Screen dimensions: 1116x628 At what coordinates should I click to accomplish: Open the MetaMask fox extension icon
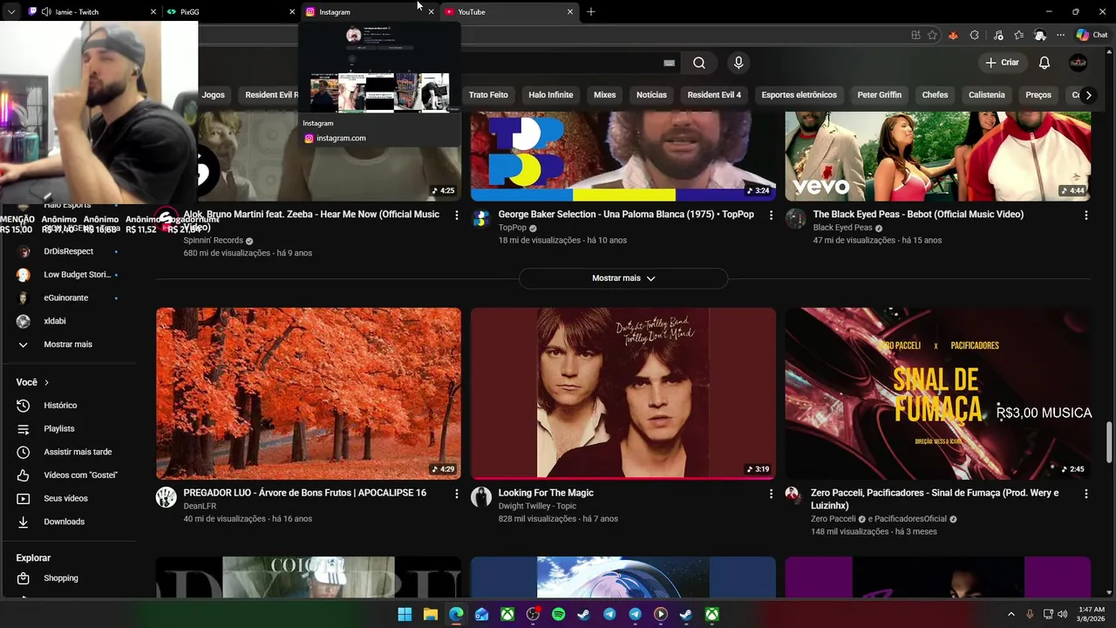[x=953, y=35]
